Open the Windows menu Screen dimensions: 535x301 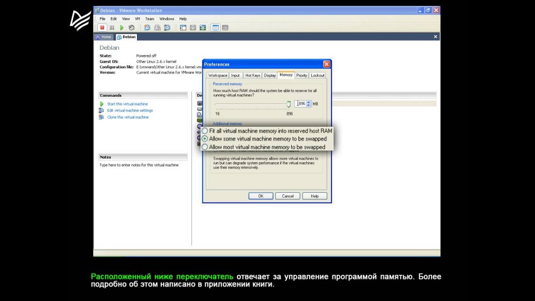167,19
